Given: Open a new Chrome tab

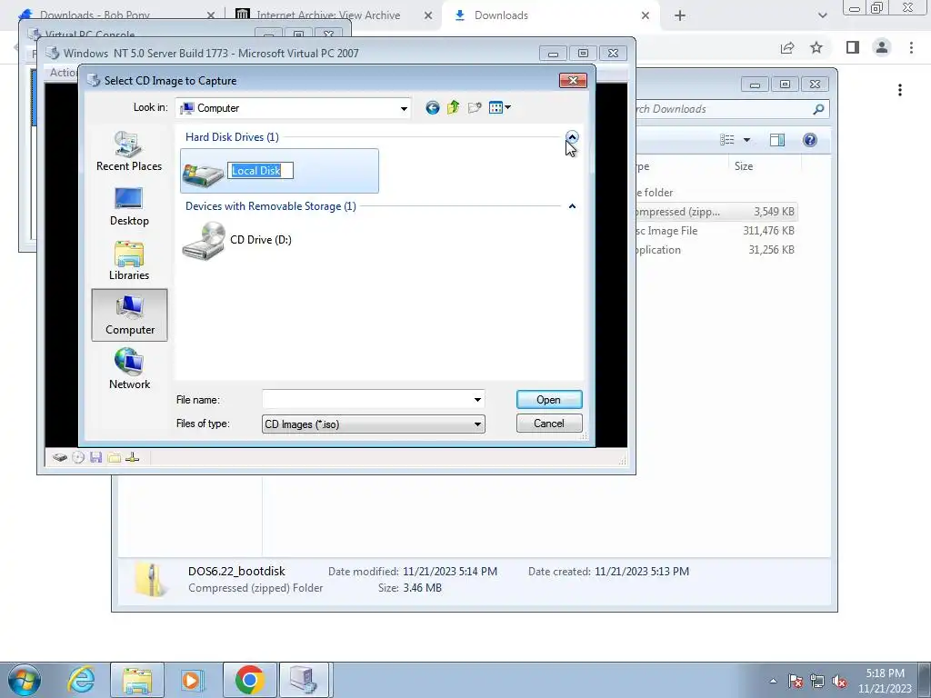Looking at the screenshot, I should coord(680,15).
